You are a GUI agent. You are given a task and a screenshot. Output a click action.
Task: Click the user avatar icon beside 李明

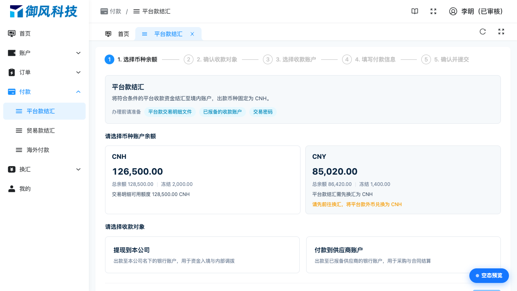tap(453, 11)
